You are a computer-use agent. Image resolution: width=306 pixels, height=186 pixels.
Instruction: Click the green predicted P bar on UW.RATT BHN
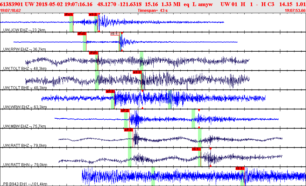(x=130, y=157)
